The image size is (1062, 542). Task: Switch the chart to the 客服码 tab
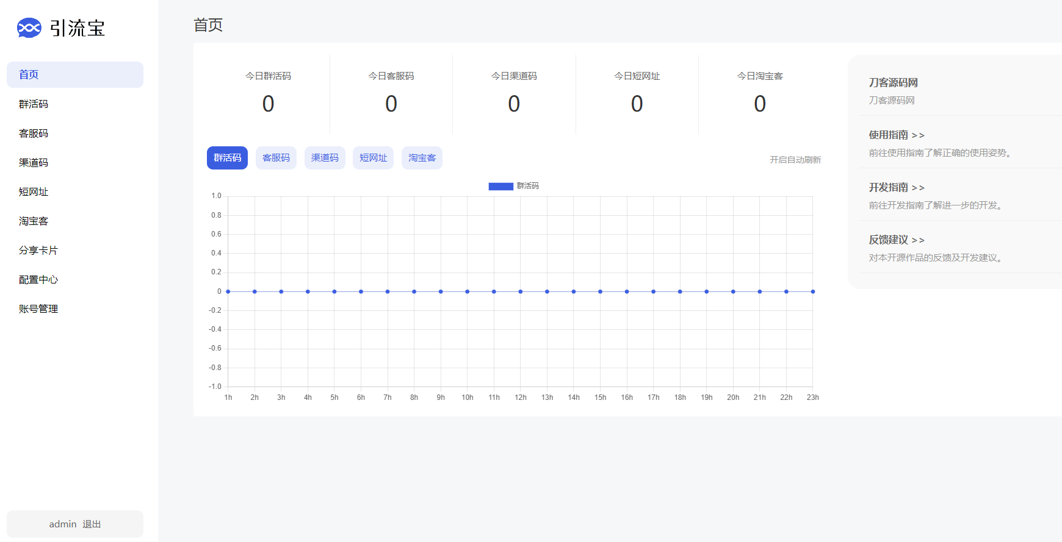pos(276,158)
